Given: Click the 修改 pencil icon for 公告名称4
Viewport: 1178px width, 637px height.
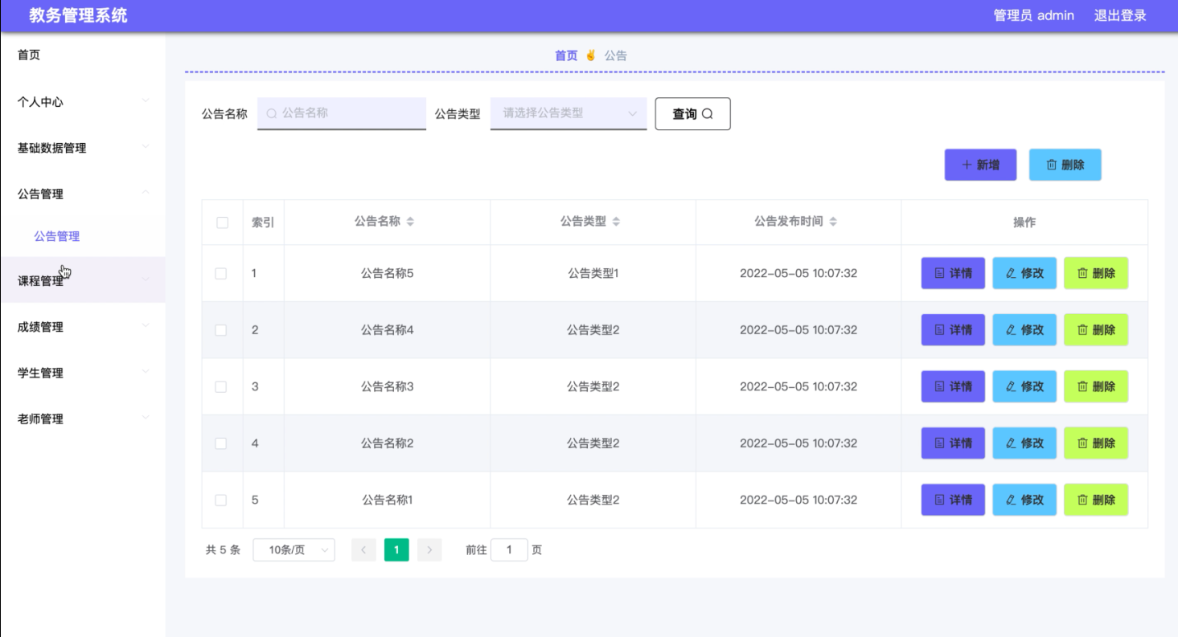Looking at the screenshot, I should [1012, 330].
